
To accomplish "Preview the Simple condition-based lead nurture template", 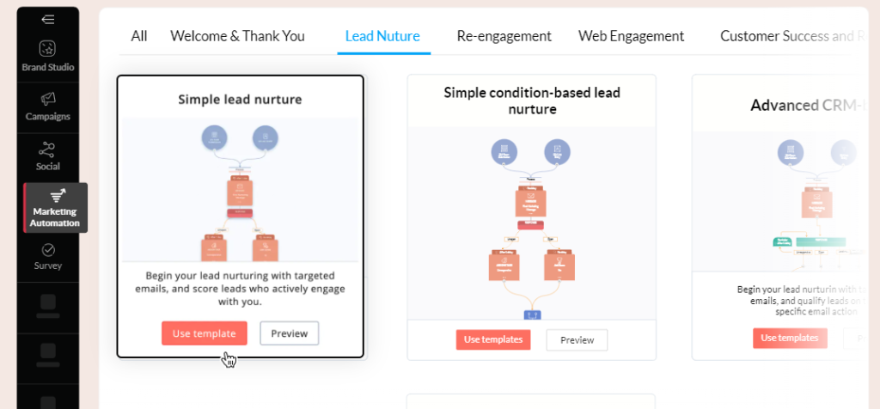I will (577, 339).
